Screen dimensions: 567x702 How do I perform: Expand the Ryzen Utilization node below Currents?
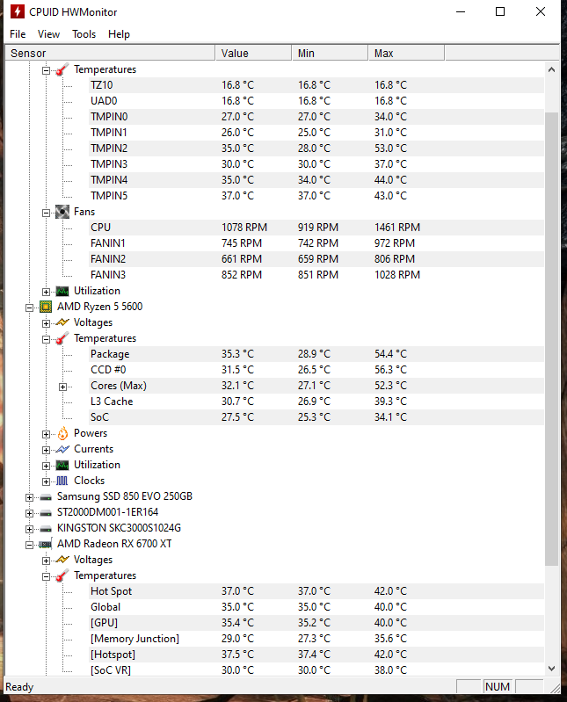click(46, 466)
